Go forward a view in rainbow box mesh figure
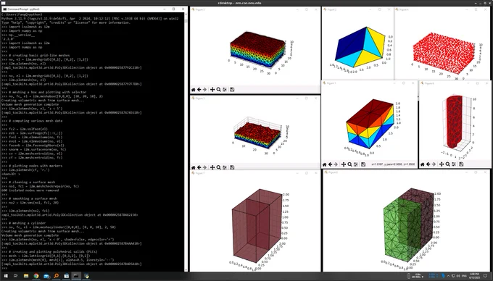 tap(204, 90)
